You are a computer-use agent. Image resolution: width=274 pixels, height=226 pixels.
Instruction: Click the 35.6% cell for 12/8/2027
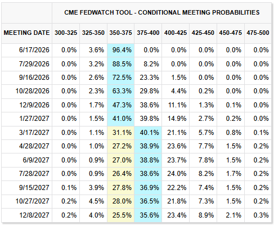148,215
